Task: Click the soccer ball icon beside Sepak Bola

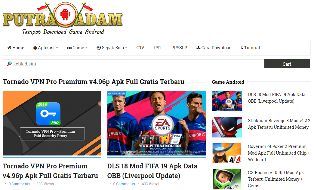Action: click(x=99, y=48)
